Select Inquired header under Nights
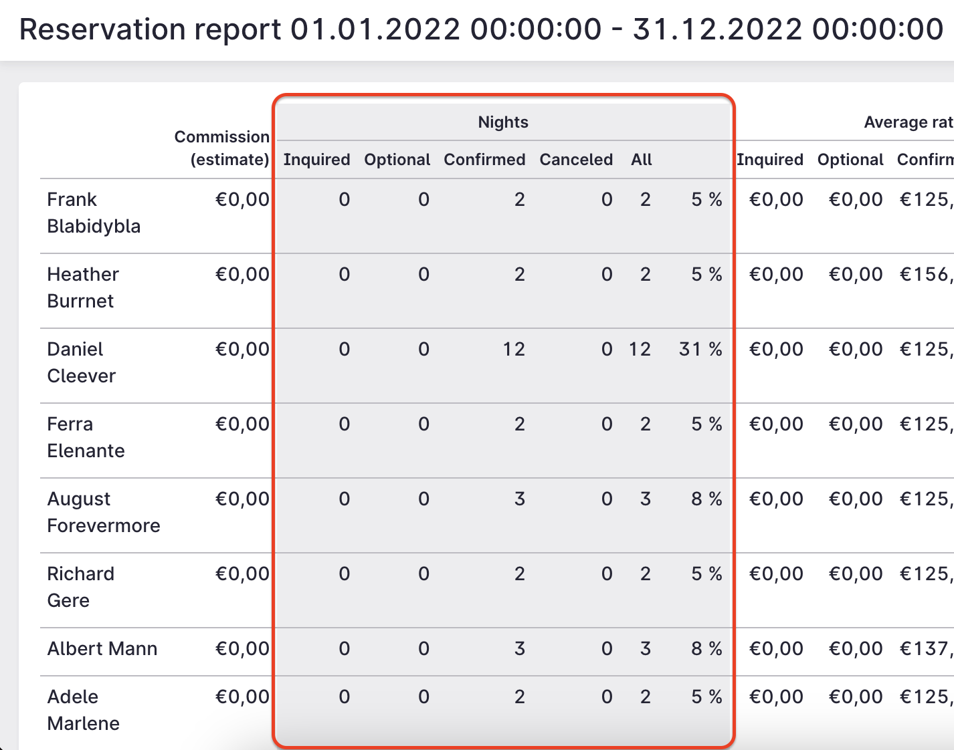954x750 pixels. 317,159
